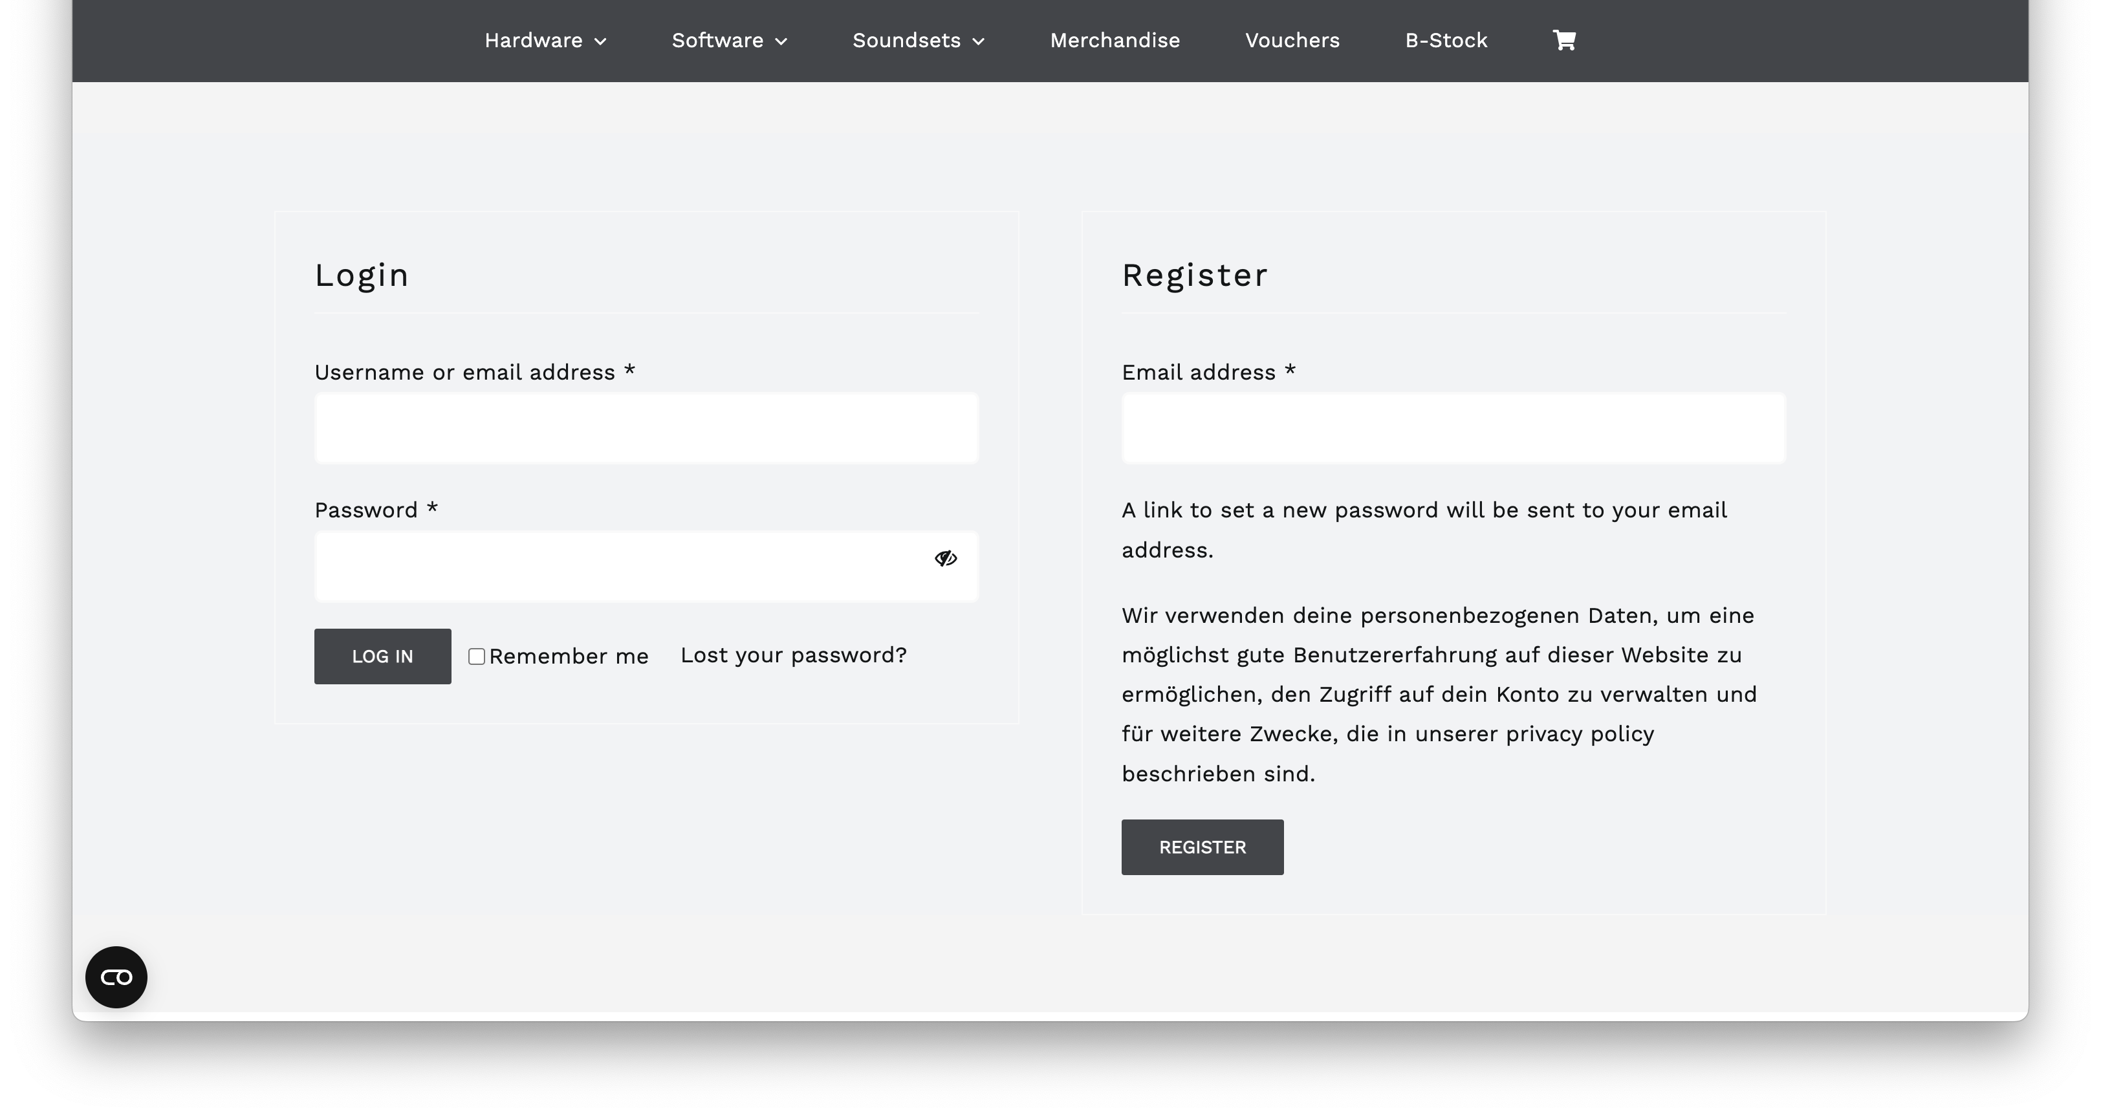The image size is (2101, 1117).
Task: Expand the Soundsets dropdown chevron
Action: point(979,41)
